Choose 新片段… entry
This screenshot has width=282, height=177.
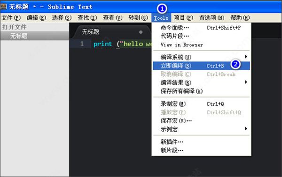(x=201, y=150)
